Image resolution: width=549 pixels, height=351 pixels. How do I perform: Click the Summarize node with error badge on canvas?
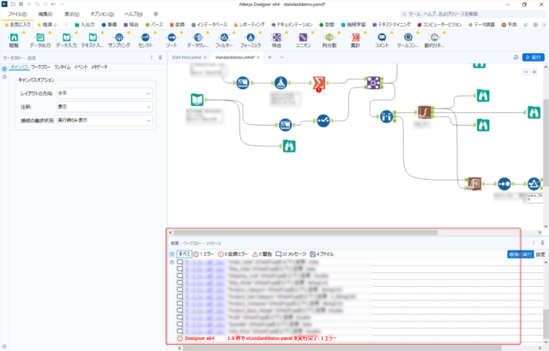click(x=319, y=84)
